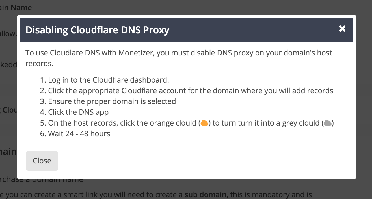Click the grey Close button in the footer
The height and width of the screenshot is (199, 372).
click(x=42, y=161)
